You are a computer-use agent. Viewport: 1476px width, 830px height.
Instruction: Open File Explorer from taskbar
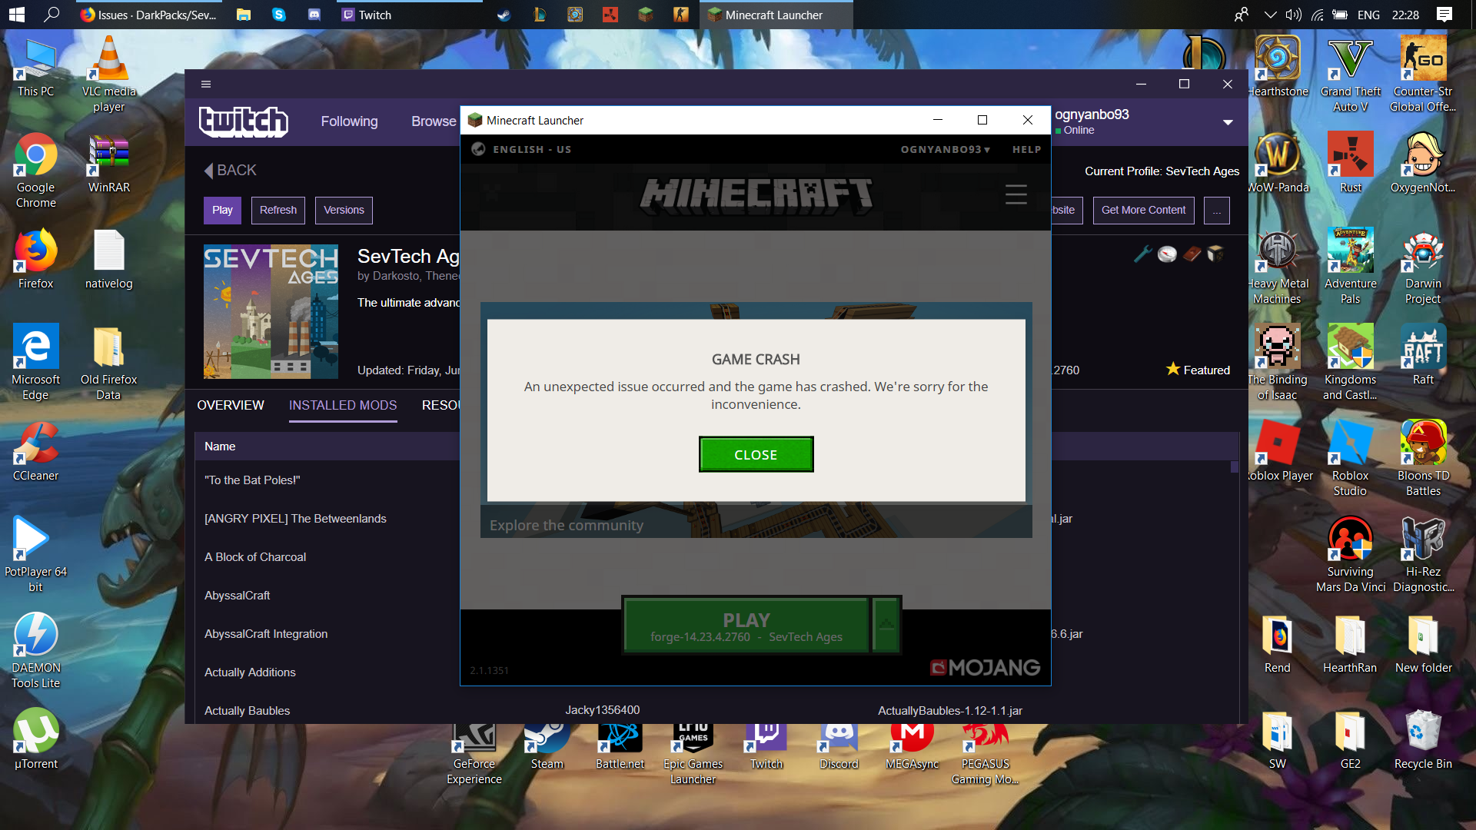[x=244, y=15]
